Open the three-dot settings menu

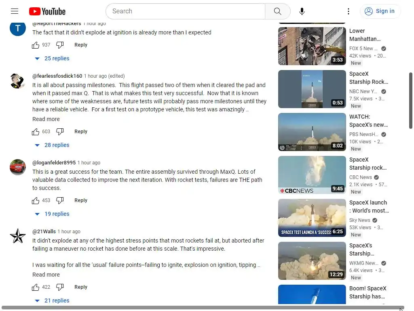(x=348, y=11)
